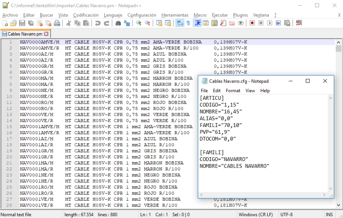The height and width of the screenshot is (218, 343).
Task: Click the INS insert mode indicator
Action: pyautogui.click(x=329, y=215)
